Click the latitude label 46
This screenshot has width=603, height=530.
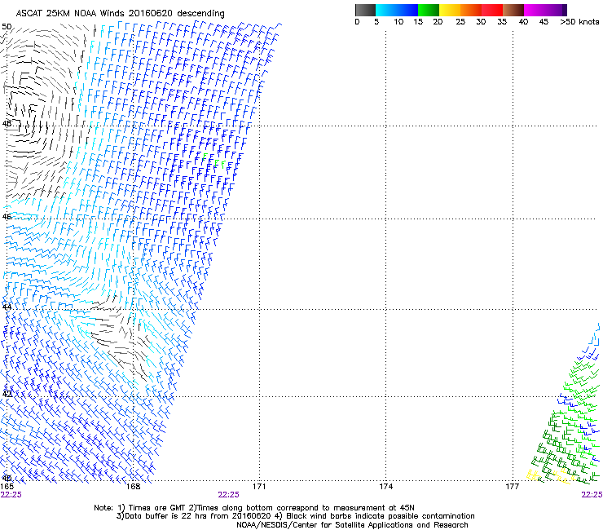7,217
